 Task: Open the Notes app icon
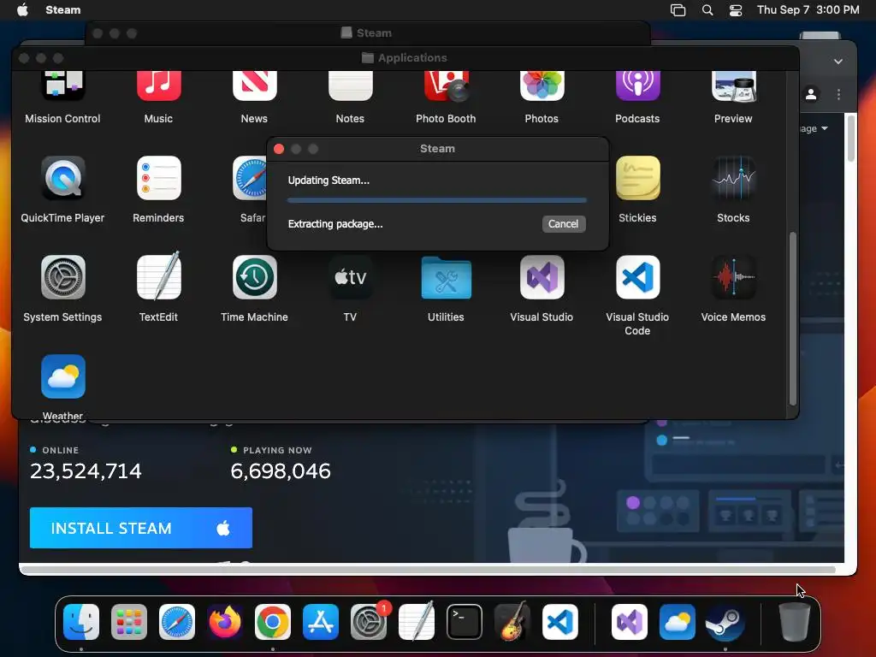click(x=350, y=86)
